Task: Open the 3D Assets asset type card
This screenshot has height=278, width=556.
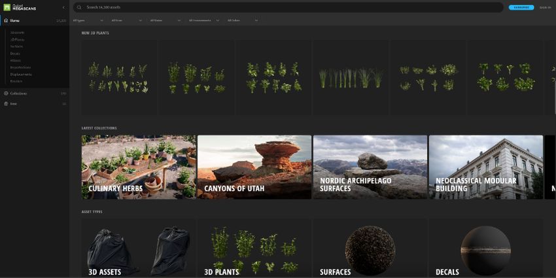Action: 138,248
